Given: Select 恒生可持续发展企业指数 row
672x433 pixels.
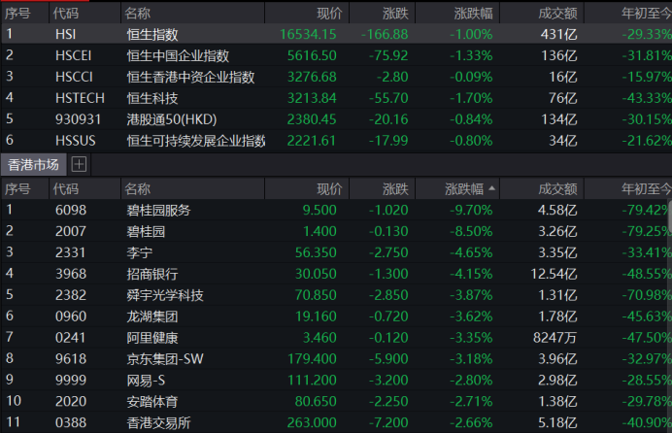Looking at the screenshot, I should (x=336, y=141).
